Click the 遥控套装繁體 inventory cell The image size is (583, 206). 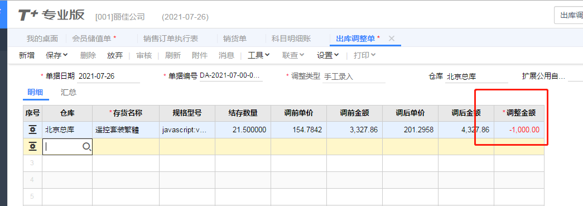[126, 130]
